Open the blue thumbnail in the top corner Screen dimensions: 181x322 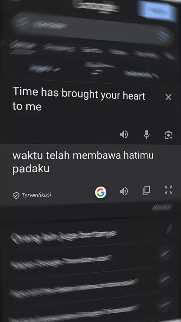(x=158, y=11)
